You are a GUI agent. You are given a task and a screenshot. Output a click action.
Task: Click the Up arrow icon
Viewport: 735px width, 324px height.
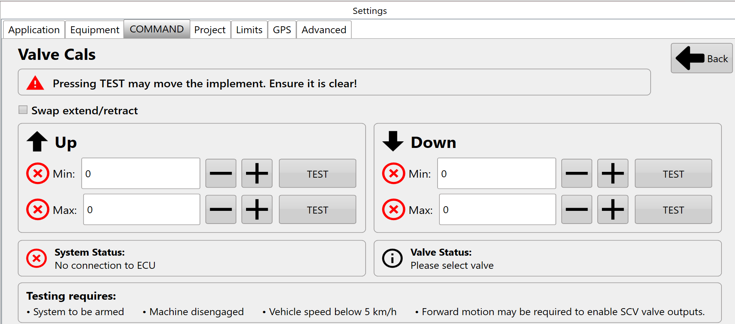[37, 141]
